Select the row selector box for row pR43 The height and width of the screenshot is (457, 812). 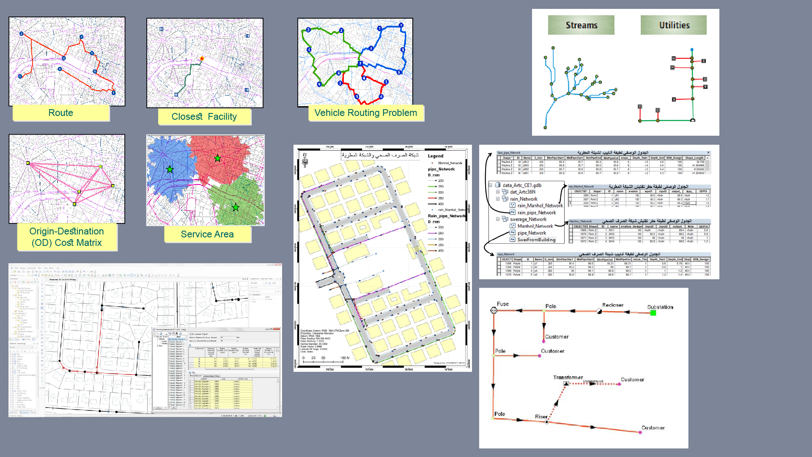point(499,162)
